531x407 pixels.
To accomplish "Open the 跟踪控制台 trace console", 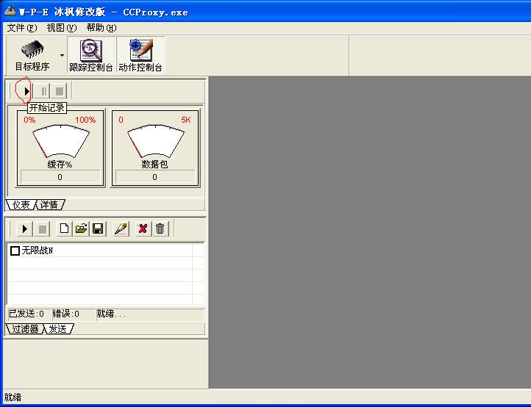I will click(91, 55).
